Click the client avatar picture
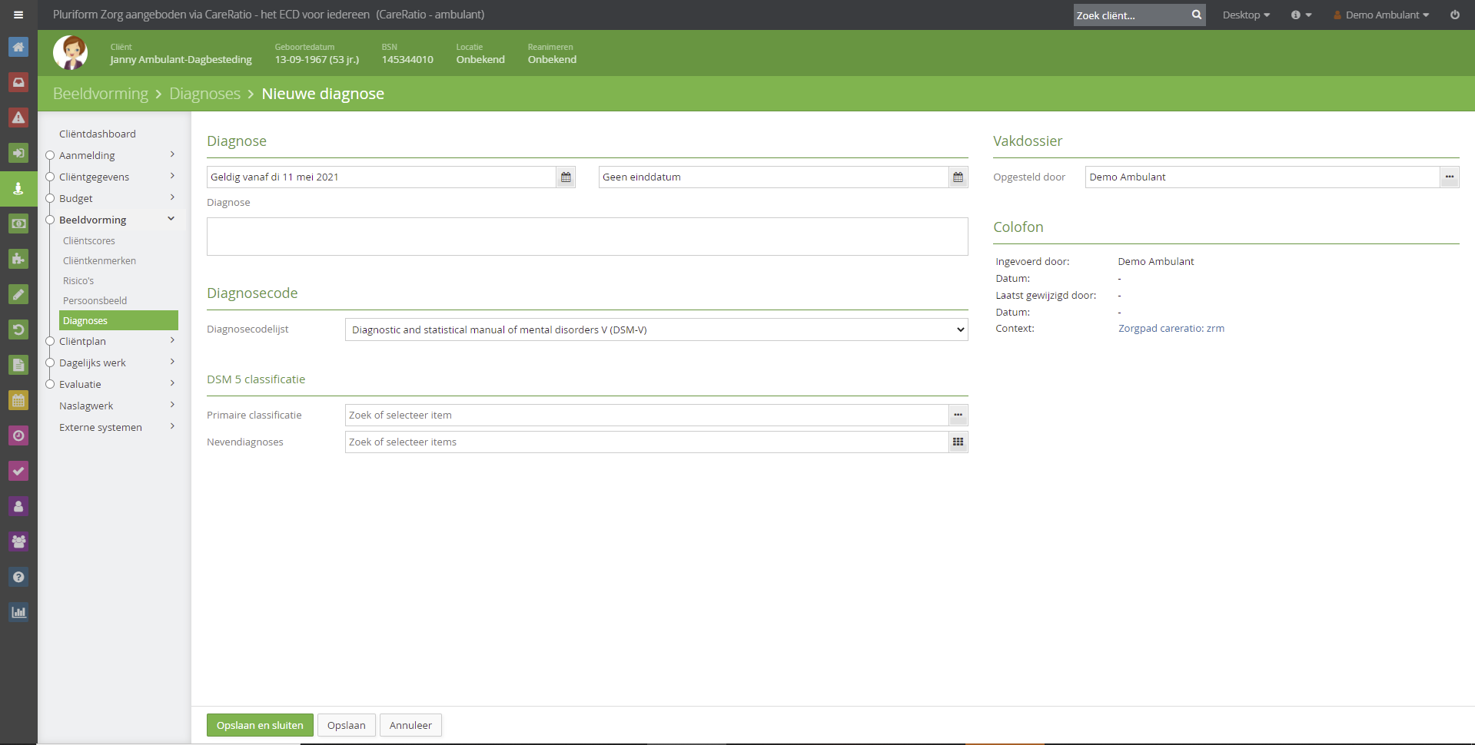Image resolution: width=1475 pixels, height=745 pixels. pos(70,53)
